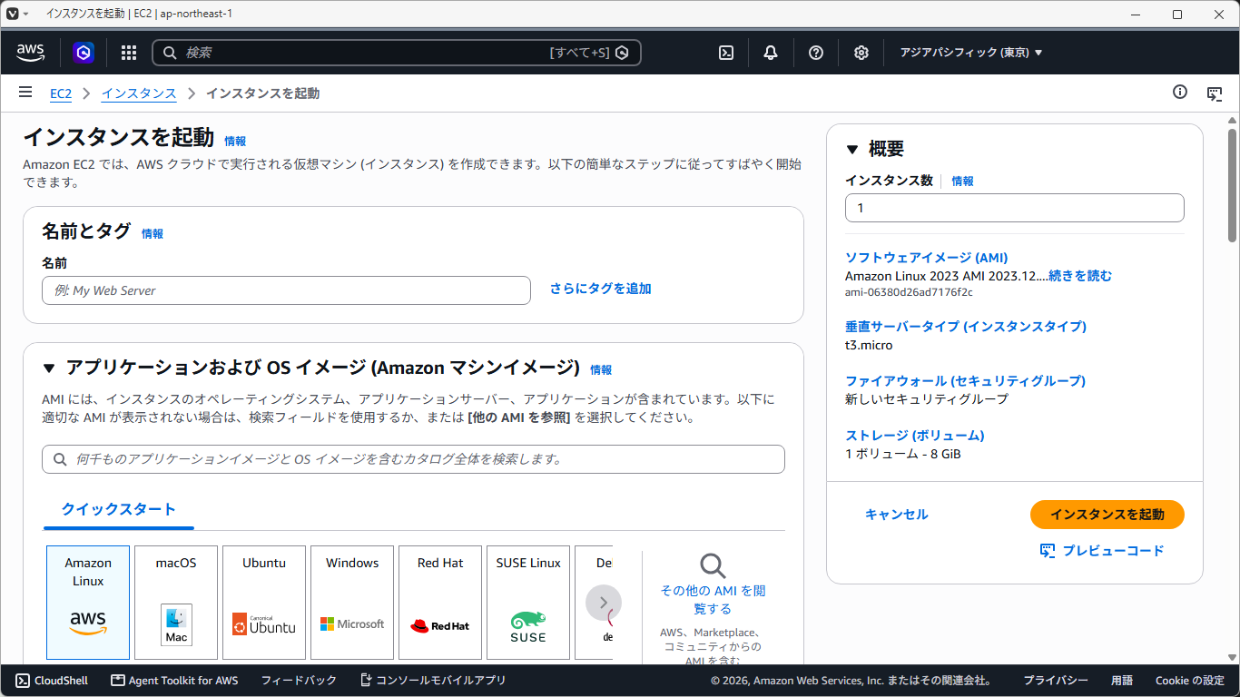Open the region dropdown アジアパシフィック (東京)
Viewport: 1240px width, 697px height.
971,53
